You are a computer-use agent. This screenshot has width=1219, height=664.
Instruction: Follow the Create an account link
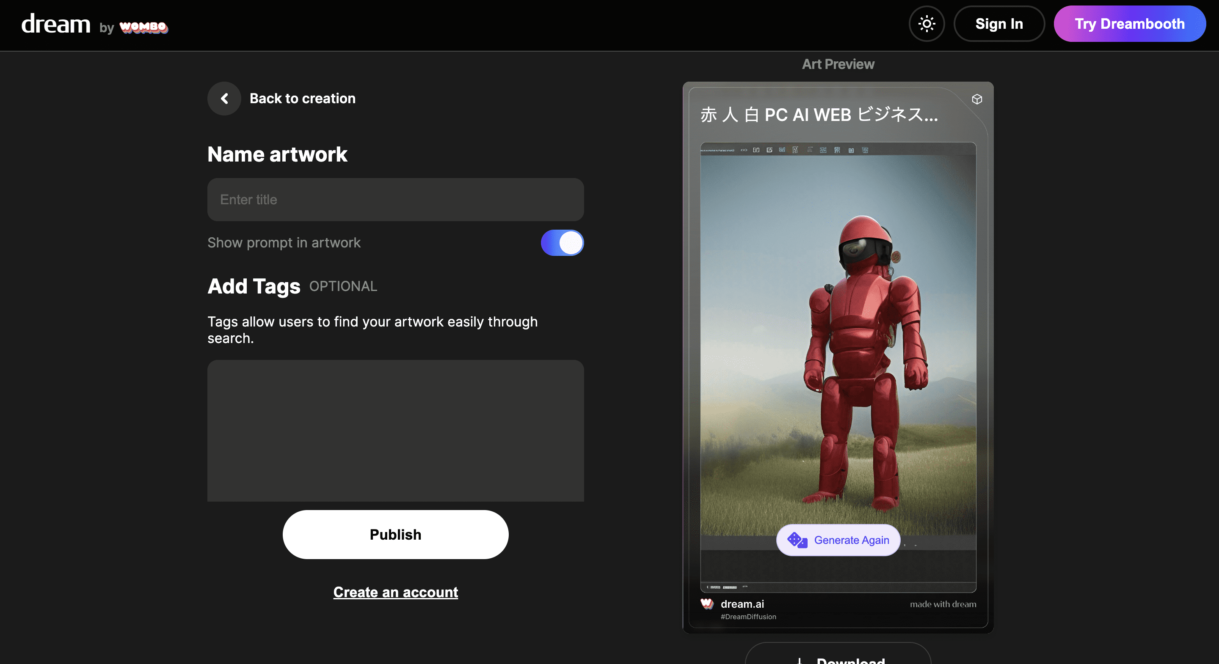pos(395,592)
